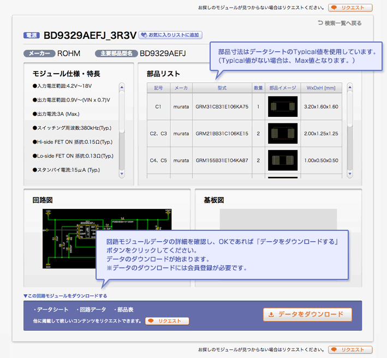
Task: Click the ・部品表 item
Action: [124, 309]
